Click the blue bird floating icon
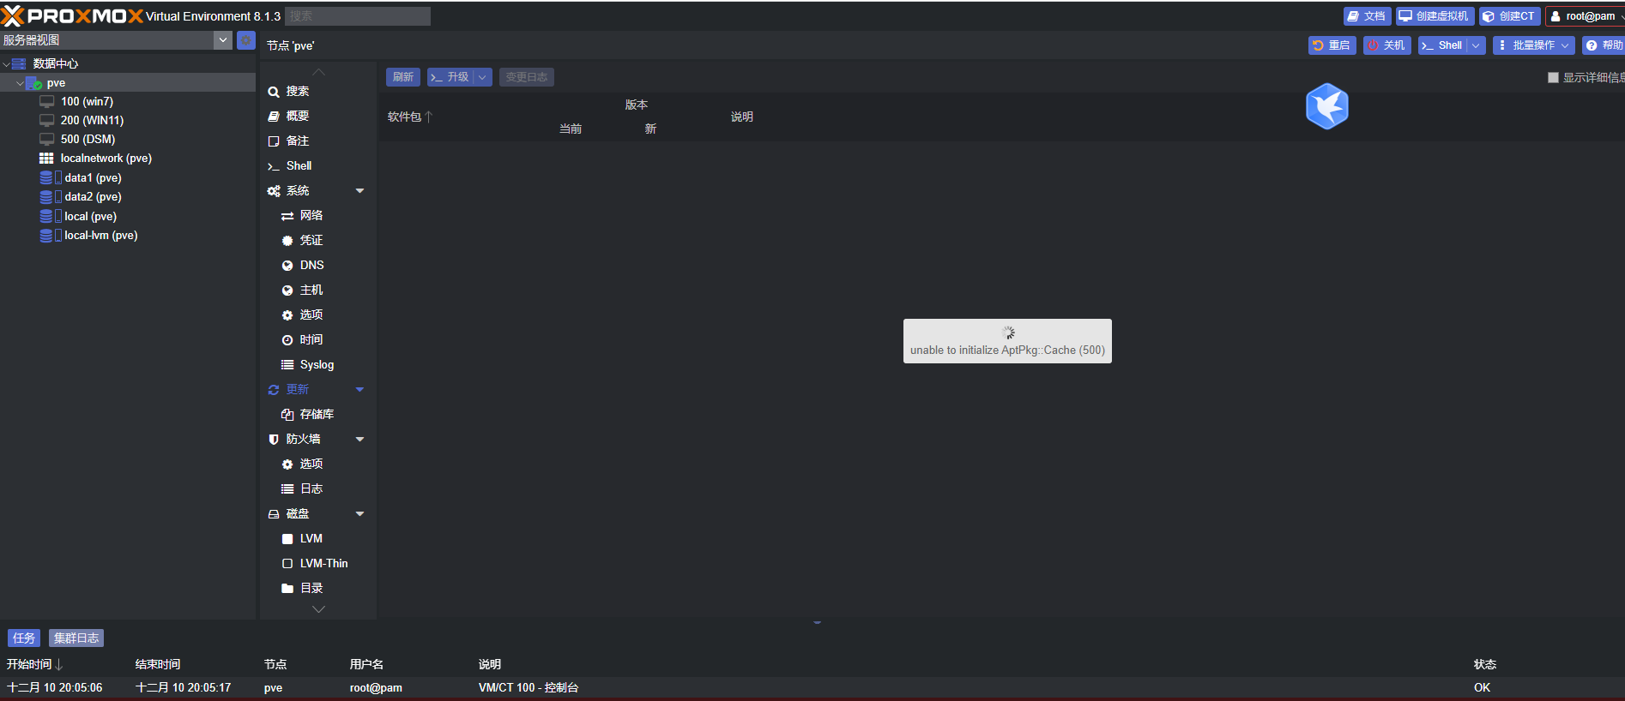Viewport: 1625px width, 701px height. point(1326,106)
